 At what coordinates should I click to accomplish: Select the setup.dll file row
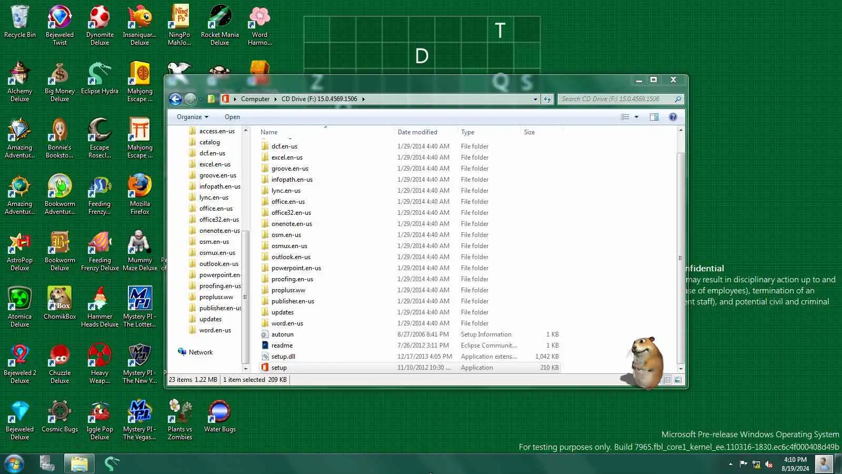pyautogui.click(x=410, y=357)
